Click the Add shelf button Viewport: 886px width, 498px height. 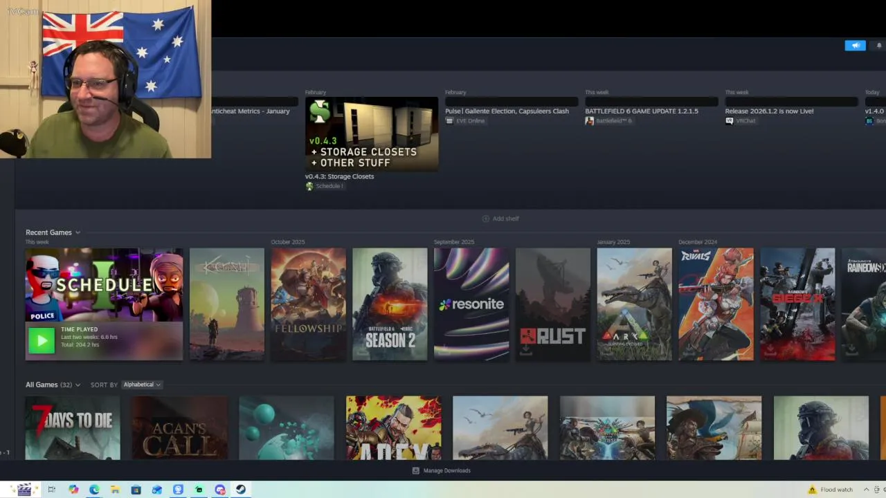pos(500,219)
